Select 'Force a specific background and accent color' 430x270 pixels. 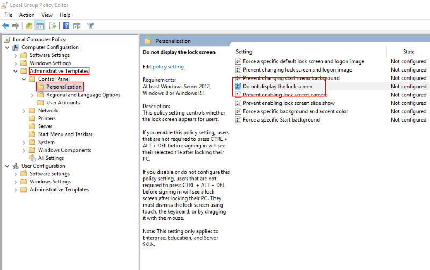tap(295, 111)
